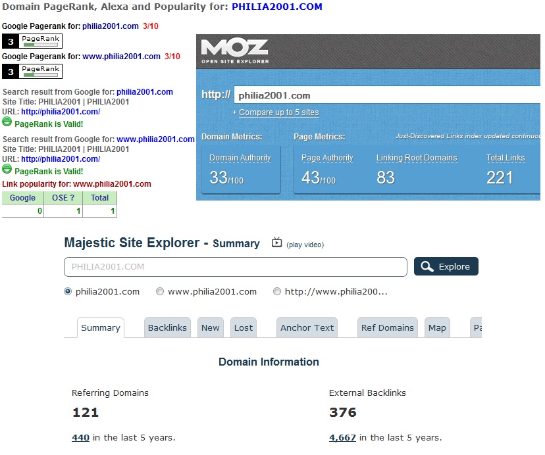Click the 4,667 external backlinks link

coord(342,438)
